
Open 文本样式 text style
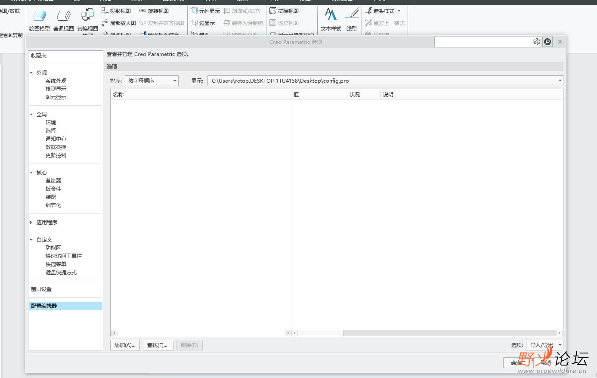pyautogui.click(x=331, y=19)
